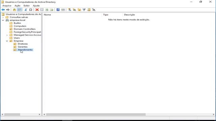This screenshot has width=216, height=121.
Task: Select the Computers container
Action: (20, 26)
